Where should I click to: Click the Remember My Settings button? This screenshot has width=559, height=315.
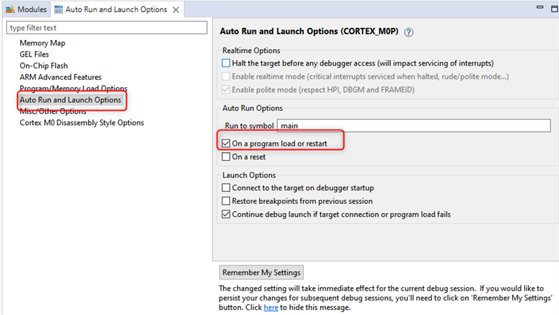point(261,272)
